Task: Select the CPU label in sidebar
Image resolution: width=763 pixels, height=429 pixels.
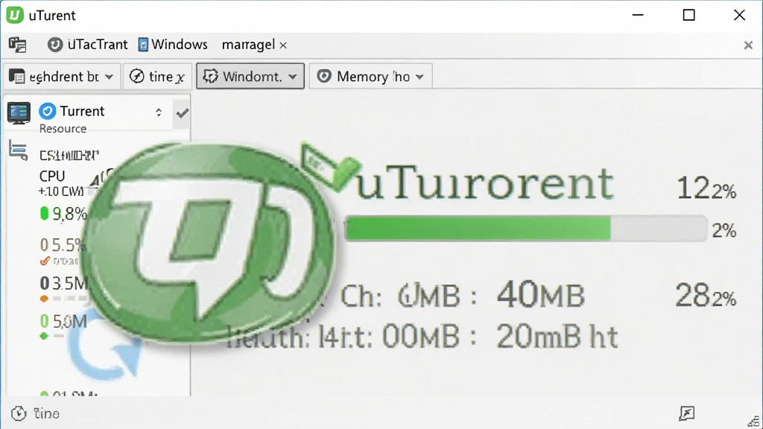Action: [x=52, y=176]
